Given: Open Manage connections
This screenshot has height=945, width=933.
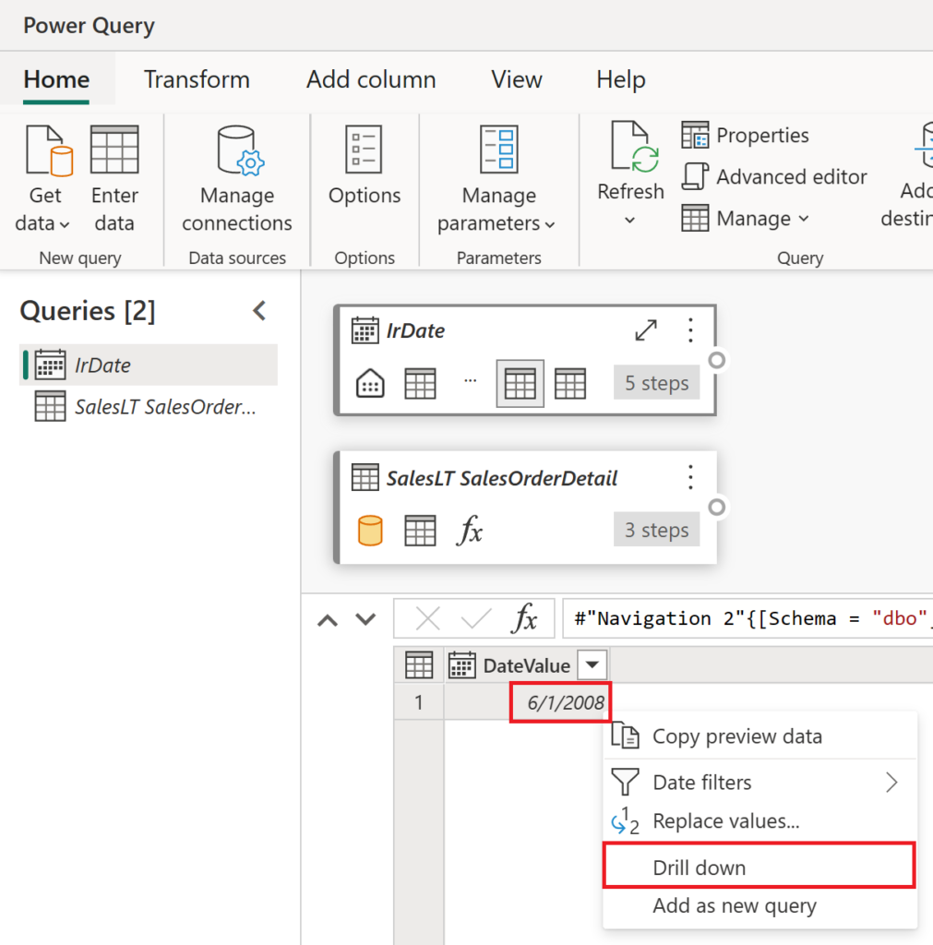Looking at the screenshot, I should (236, 180).
